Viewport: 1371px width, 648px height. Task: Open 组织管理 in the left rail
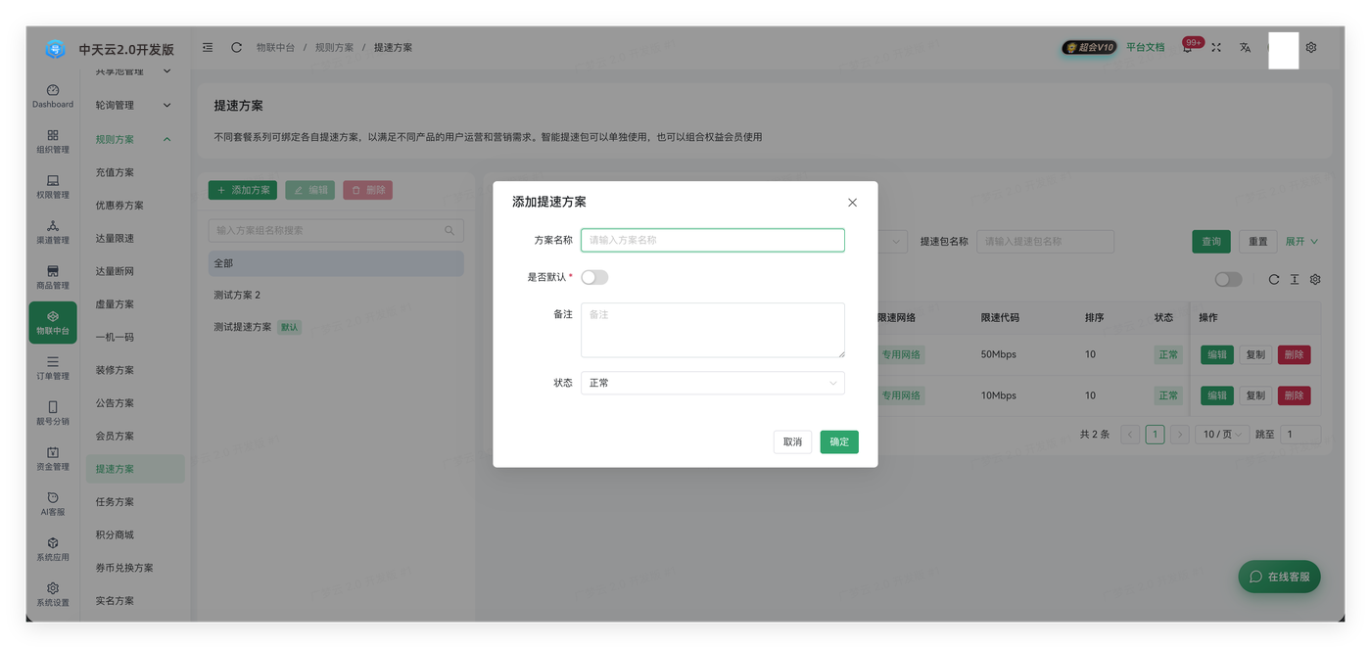point(53,141)
